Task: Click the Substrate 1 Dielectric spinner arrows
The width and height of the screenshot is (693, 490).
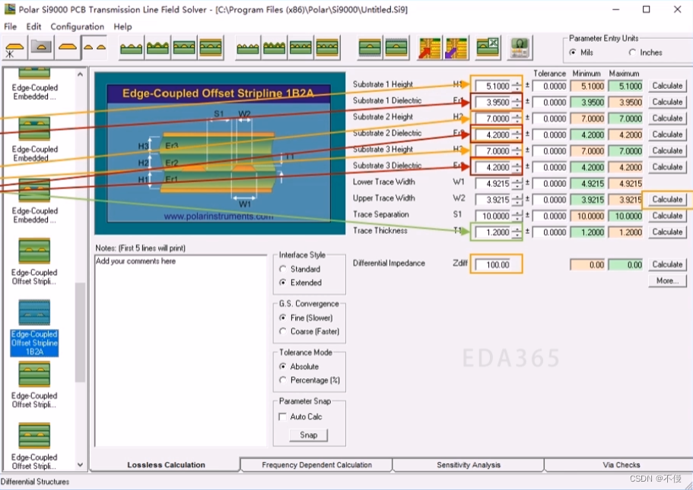Action: 517,103
